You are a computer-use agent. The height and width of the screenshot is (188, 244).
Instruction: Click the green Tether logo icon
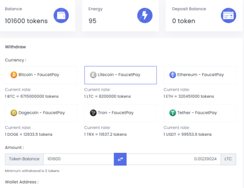(173, 113)
